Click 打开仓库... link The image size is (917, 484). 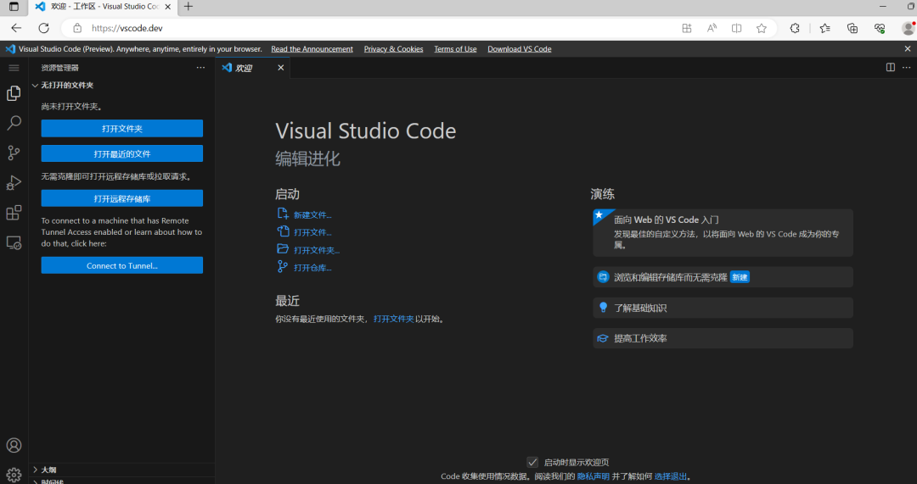point(312,267)
